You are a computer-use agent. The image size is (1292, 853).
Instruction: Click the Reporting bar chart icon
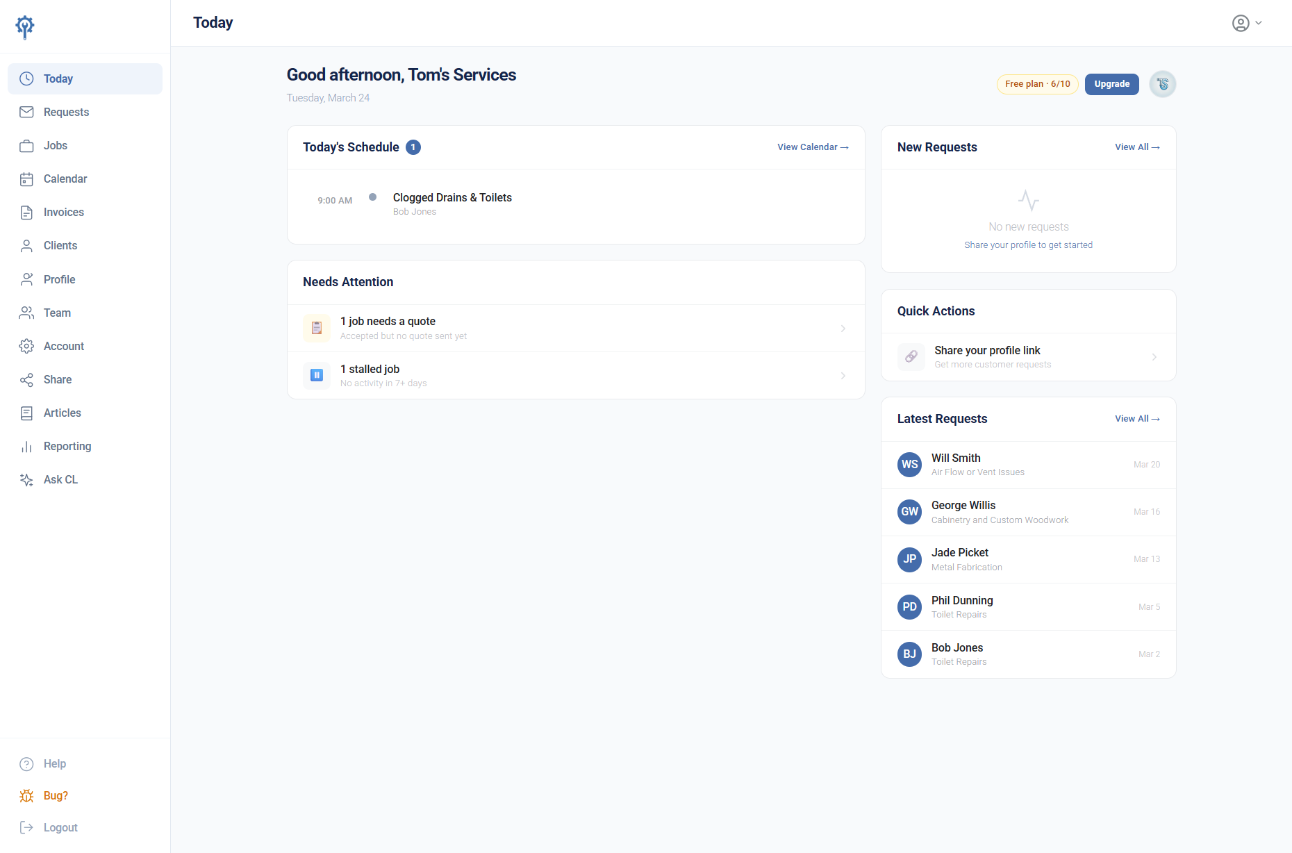pyautogui.click(x=26, y=447)
